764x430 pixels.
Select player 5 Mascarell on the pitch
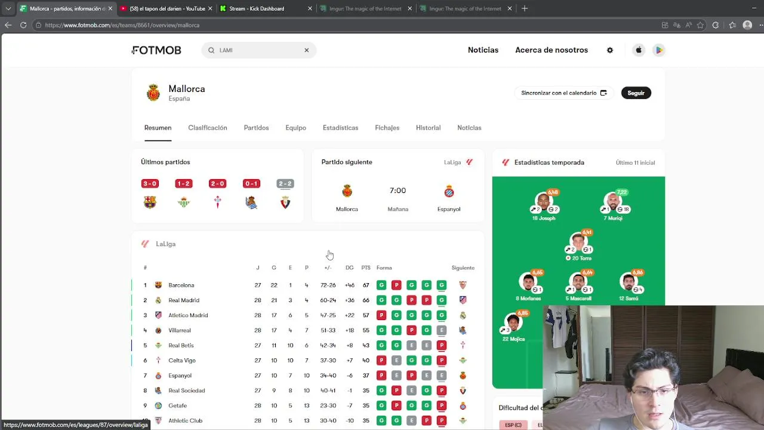tap(578, 285)
